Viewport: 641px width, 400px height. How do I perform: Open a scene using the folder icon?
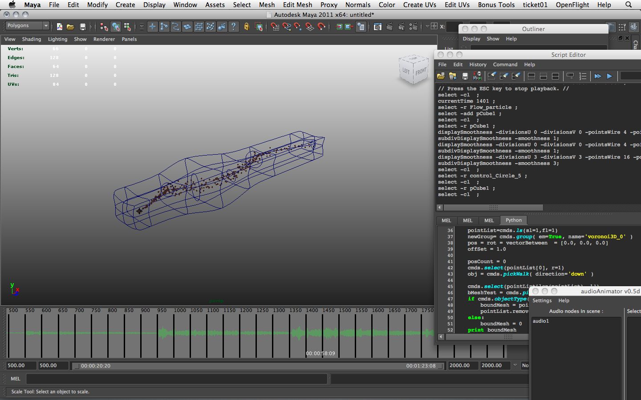[x=70, y=27]
